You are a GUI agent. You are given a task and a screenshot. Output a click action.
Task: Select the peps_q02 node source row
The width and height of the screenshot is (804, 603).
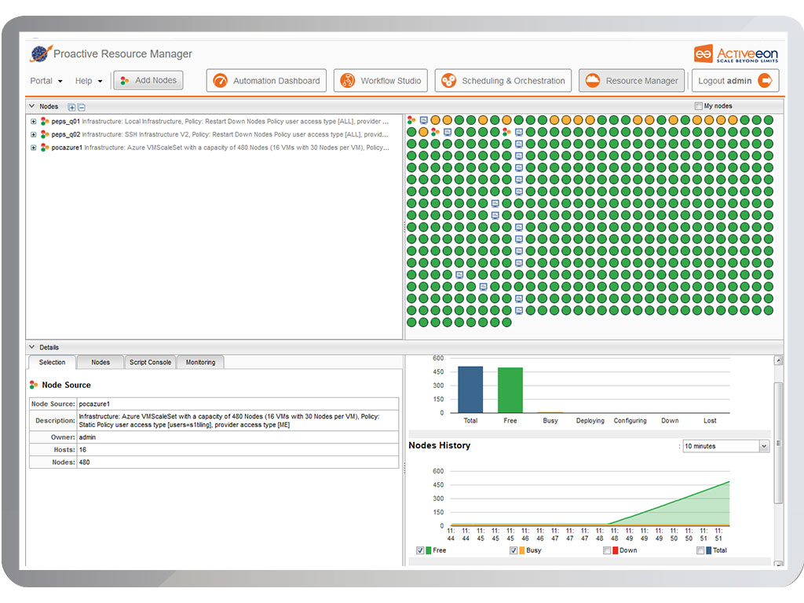tap(214, 134)
